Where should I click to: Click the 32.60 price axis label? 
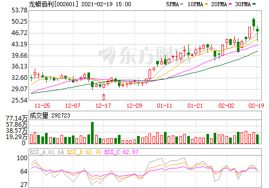(20, 78)
